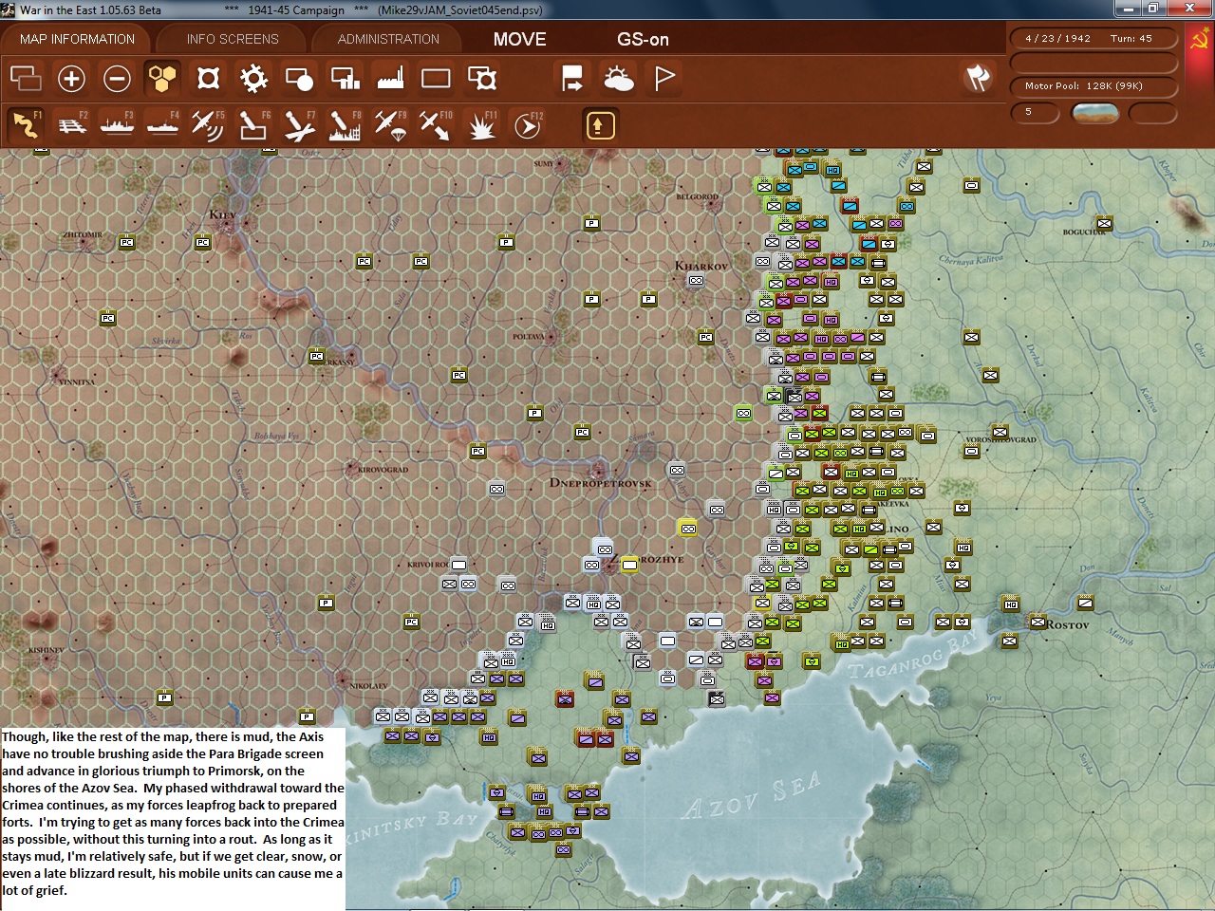Viewport: 1215px width, 911px height.
Task: Select the Belgorod city label
Action: 697,197
